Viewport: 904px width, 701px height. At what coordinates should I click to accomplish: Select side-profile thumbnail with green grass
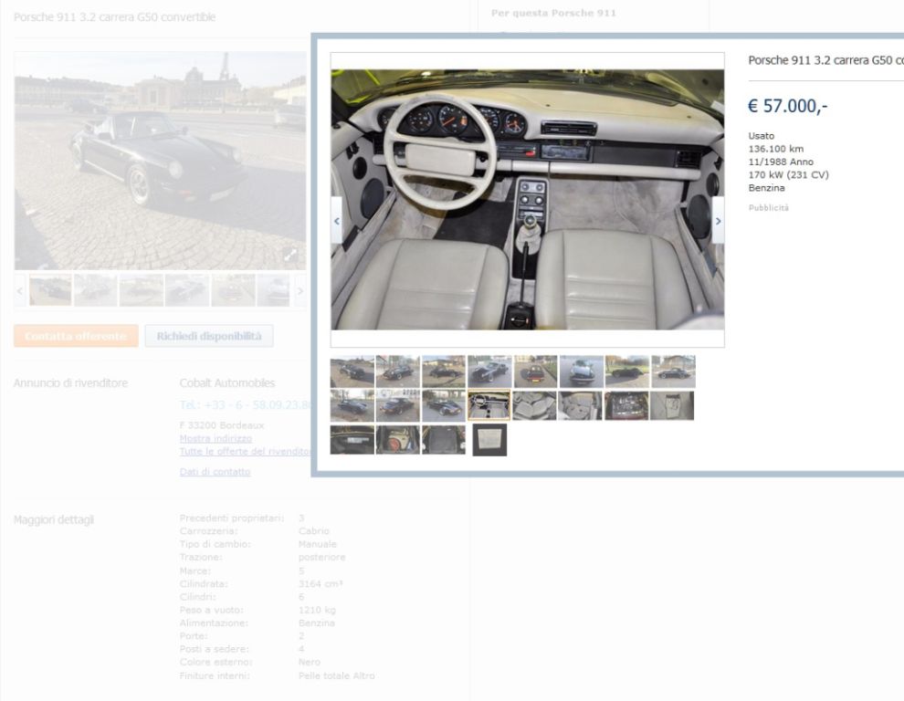(627, 371)
